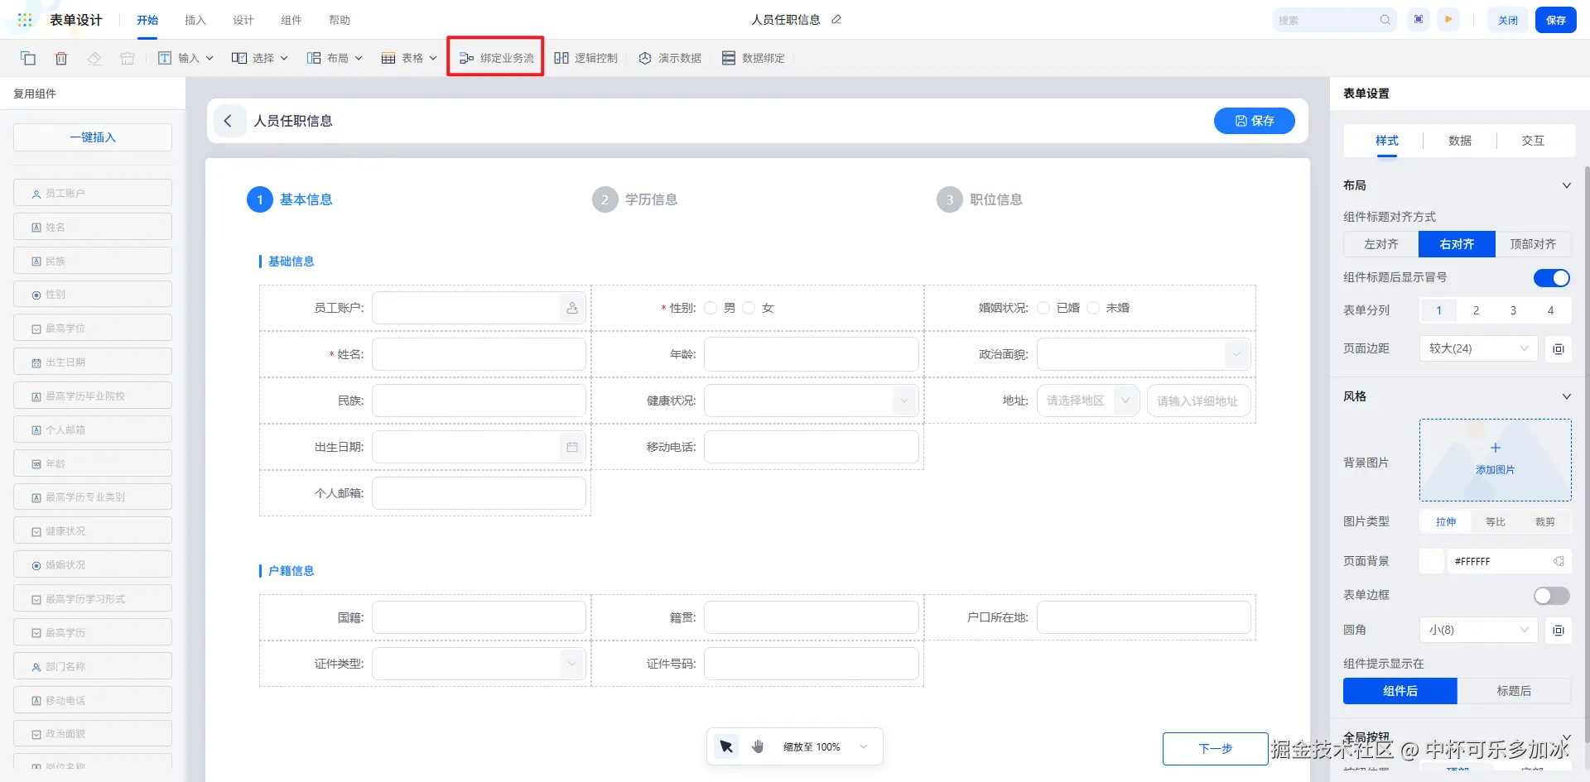The width and height of the screenshot is (1590, 782).
Task: Click the plus icon to add a background image
Action: [x=1496, y=448]
